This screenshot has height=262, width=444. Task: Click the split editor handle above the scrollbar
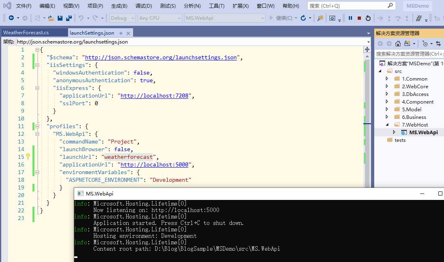click(x=367, y=50)
